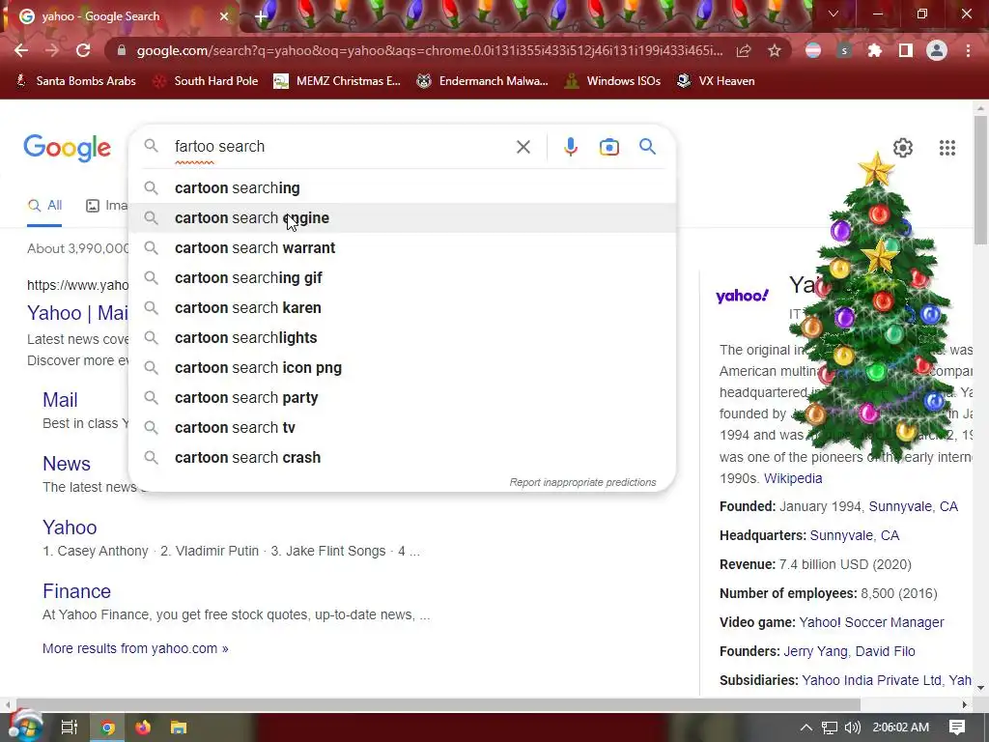989x742 pixels.
Task: Choose suggestion cartoon search tv
Action: point(402,428)
